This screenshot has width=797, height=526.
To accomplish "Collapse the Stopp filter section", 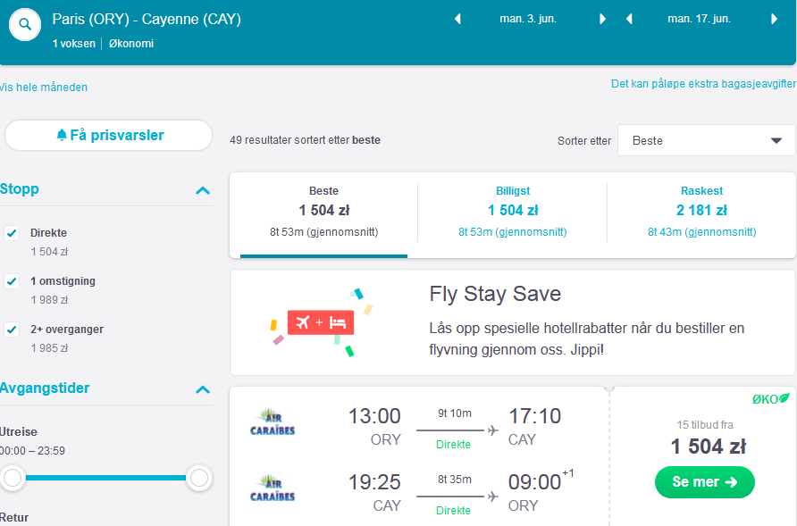I will (203, 190).
